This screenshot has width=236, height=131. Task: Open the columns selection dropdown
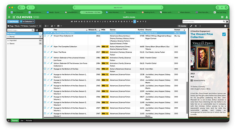(x=60, y=26)
